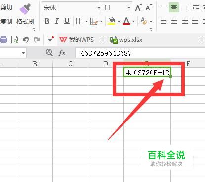Viewport: 205px width, 182px height.
Task: Click the justify/distributed alignment icon
Action: point(195,21)
